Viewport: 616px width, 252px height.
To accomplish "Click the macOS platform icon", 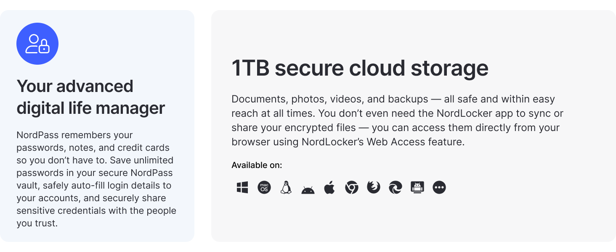I will click(x=264, y=187).
